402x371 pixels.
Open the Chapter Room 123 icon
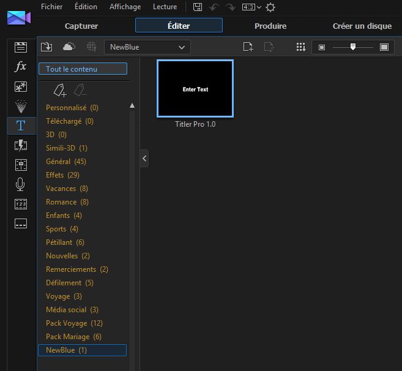point(21,204)
